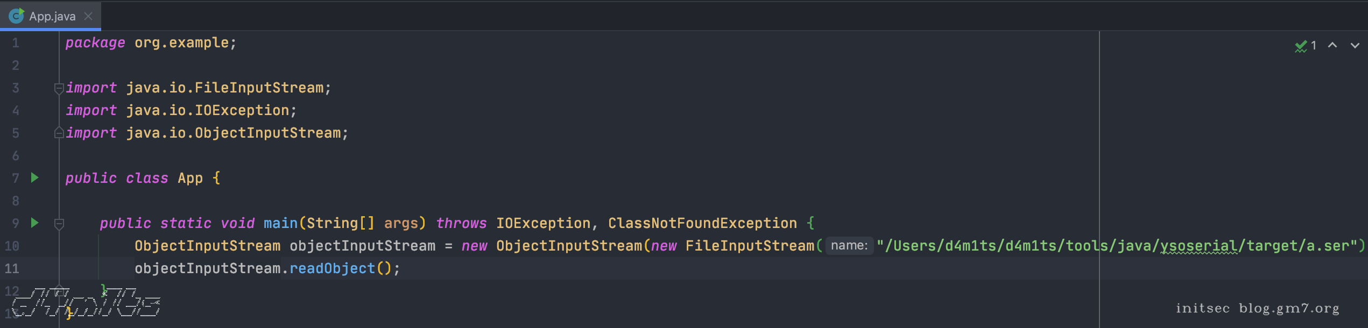The height and width of the screenshot is (328, 1368).
Task: Collapse the imports block at line 3
Action: tap(59, 88)
